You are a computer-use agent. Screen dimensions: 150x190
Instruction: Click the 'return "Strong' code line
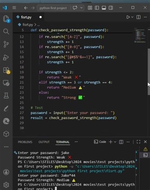click(66, 98)
